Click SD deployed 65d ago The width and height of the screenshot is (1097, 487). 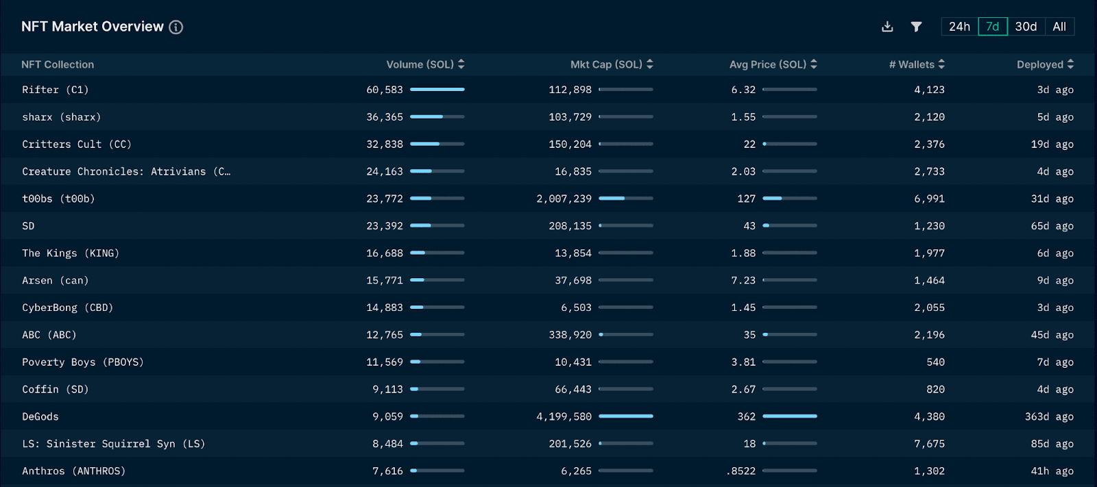coord(1052,226)
